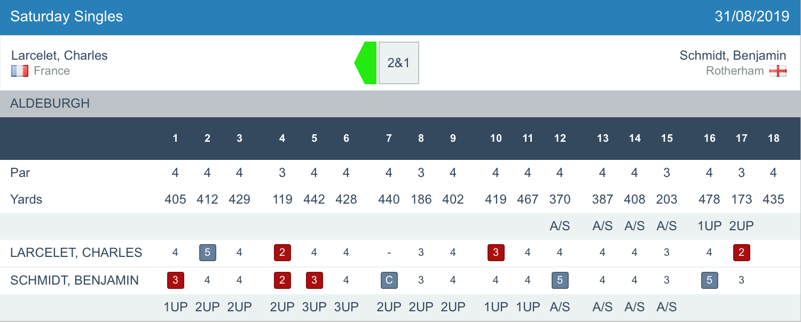Image resolution: width=801 pixels, height=323 pixels.
Task: Click the England flag beside Rotherham
Action: (x=778, y=71)
